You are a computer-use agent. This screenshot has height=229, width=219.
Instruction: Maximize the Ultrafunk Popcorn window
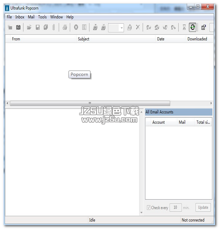198,7
